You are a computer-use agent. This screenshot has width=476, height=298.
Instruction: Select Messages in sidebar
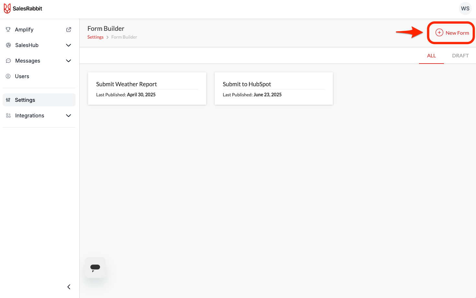pyautogui.click(x=39, y=61)
